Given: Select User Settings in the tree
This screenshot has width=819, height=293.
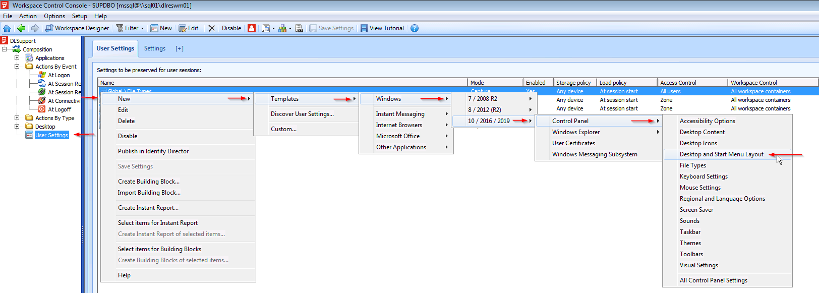Looking at the screenshot, I should pos(51,135).
